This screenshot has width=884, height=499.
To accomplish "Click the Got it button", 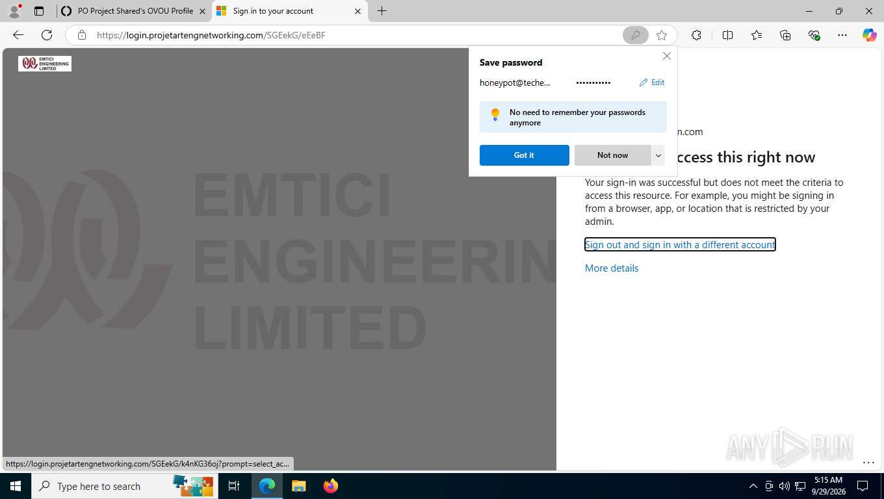I will click(x=524, y=155).
